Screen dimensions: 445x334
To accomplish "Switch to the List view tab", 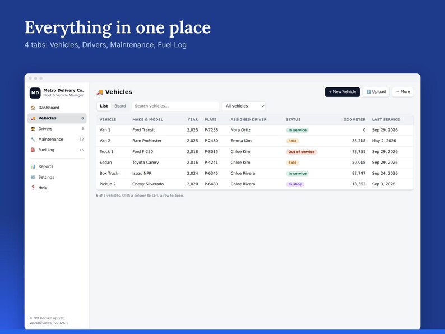I will coord(104,106).
